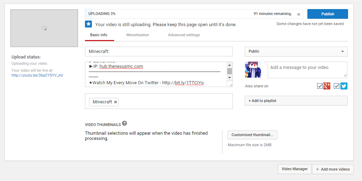Screen dimensions: 362x181
Task: Switch to the Monetisation tab
Action: coord(137,35)
